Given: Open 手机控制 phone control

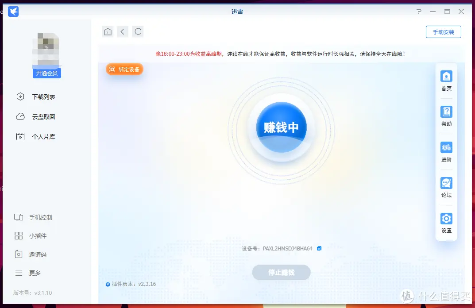Looking at the screenshot, I should 40,217.
